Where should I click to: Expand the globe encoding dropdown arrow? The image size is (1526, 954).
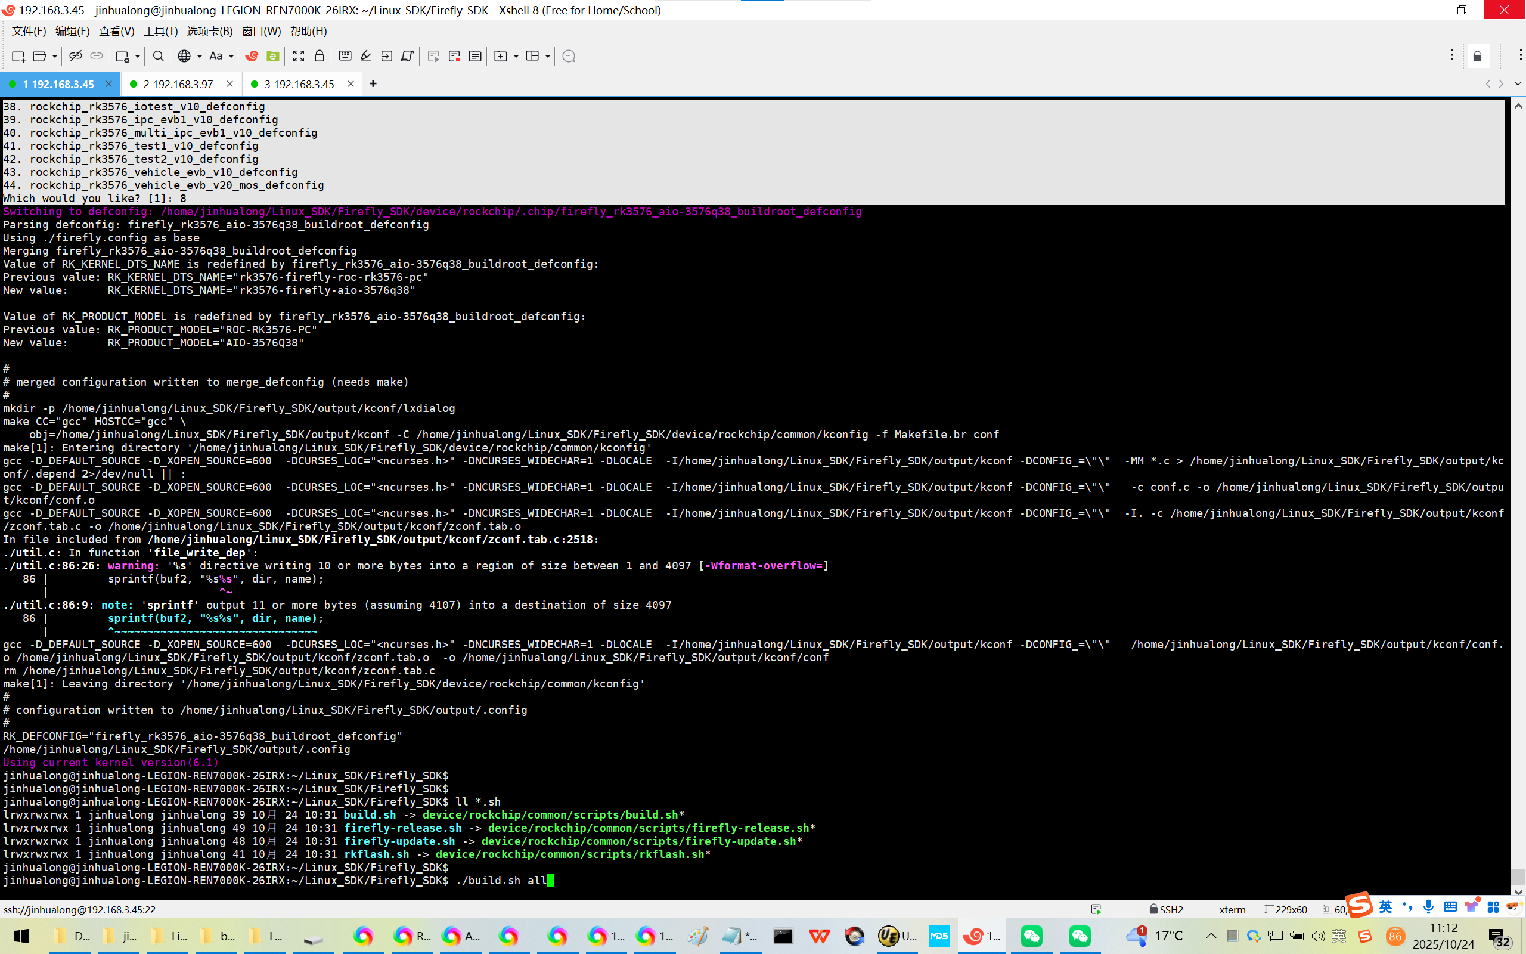tap(199, 56)
